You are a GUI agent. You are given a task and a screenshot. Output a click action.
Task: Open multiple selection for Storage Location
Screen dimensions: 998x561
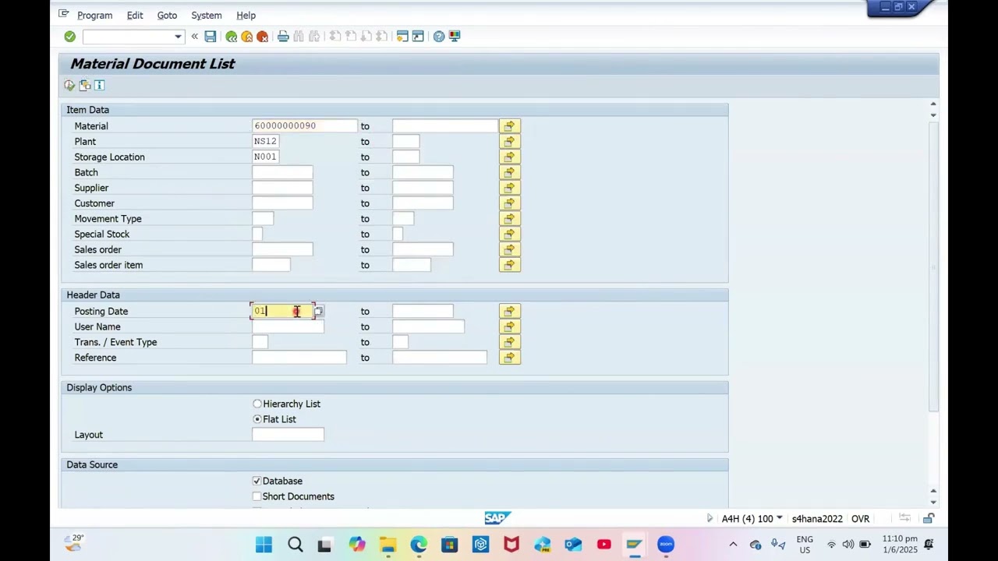pyautogui.click(x=509, y=157)
